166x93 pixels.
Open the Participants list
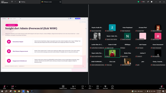(x=73, y=87)
